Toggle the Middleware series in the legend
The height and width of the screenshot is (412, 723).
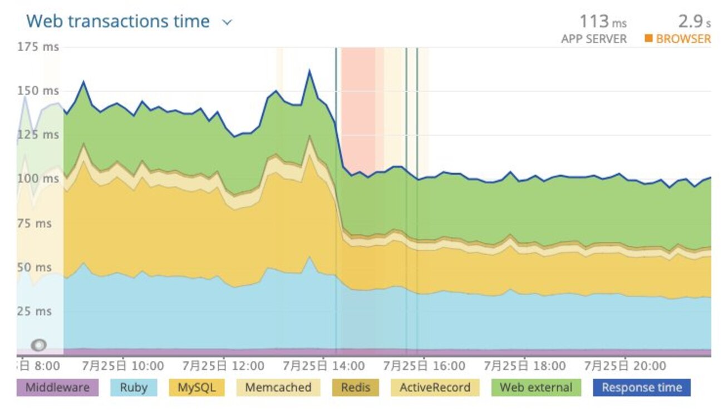click(57, 388)
